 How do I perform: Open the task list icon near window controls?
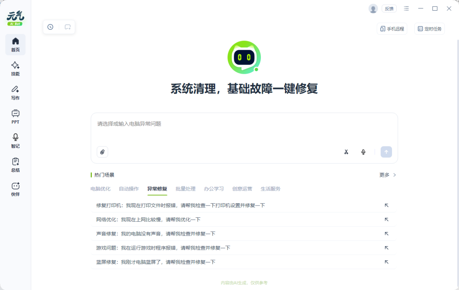(406, 8)
